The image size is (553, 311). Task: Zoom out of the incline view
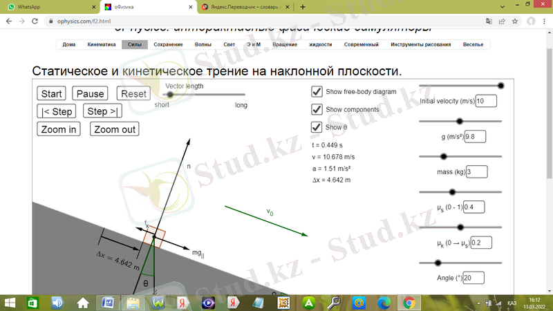tap(115, 129)
